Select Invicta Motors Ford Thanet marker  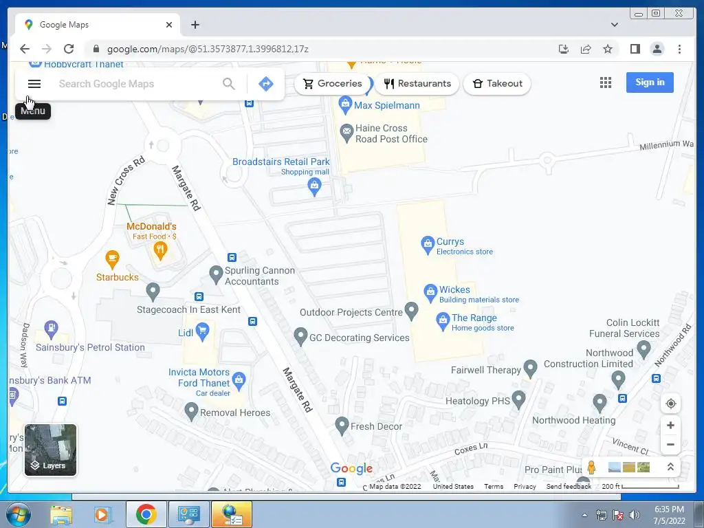click(x=239, y=381)
